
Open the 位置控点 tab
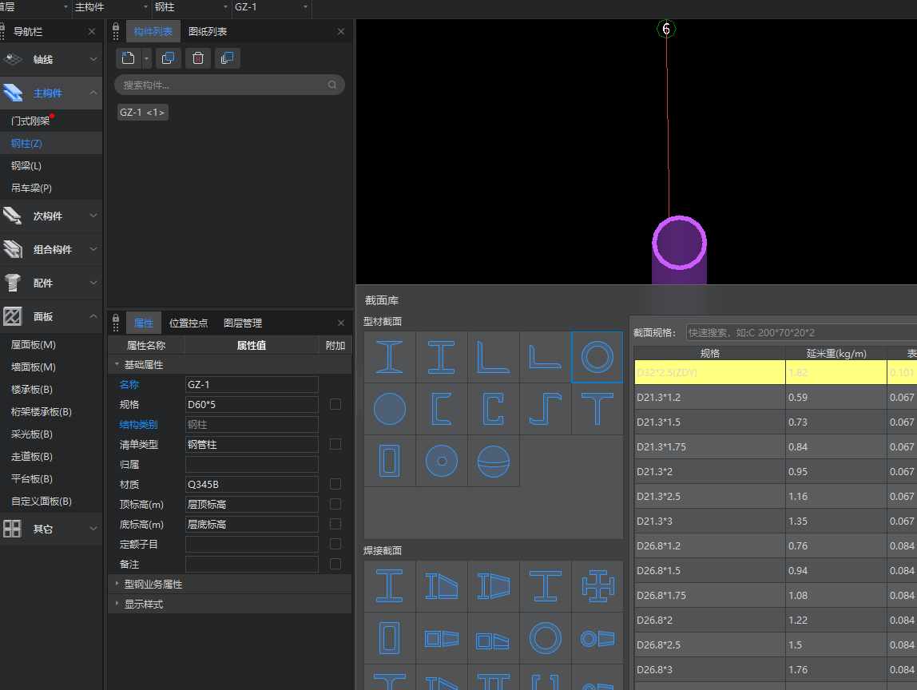point(189,323)
